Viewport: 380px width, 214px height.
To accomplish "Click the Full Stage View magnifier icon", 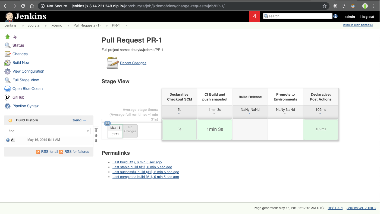I will (x=7, y=80).
